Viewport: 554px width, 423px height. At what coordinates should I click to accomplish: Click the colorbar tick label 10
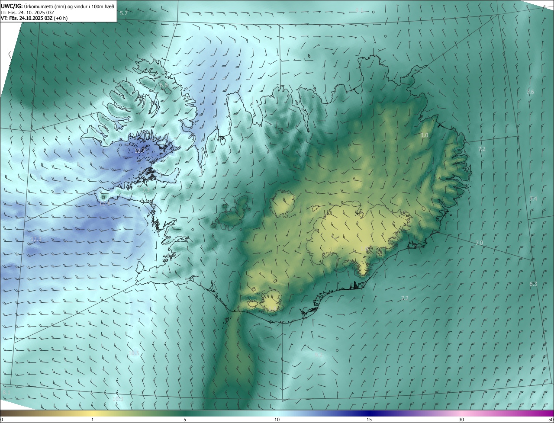(277, 420)
